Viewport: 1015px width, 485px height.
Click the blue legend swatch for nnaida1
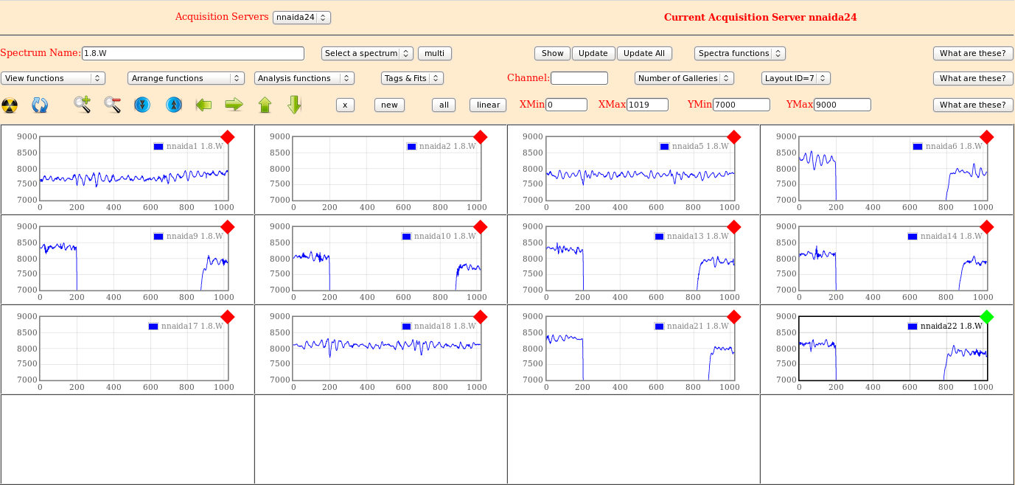(x=158, y=147)
